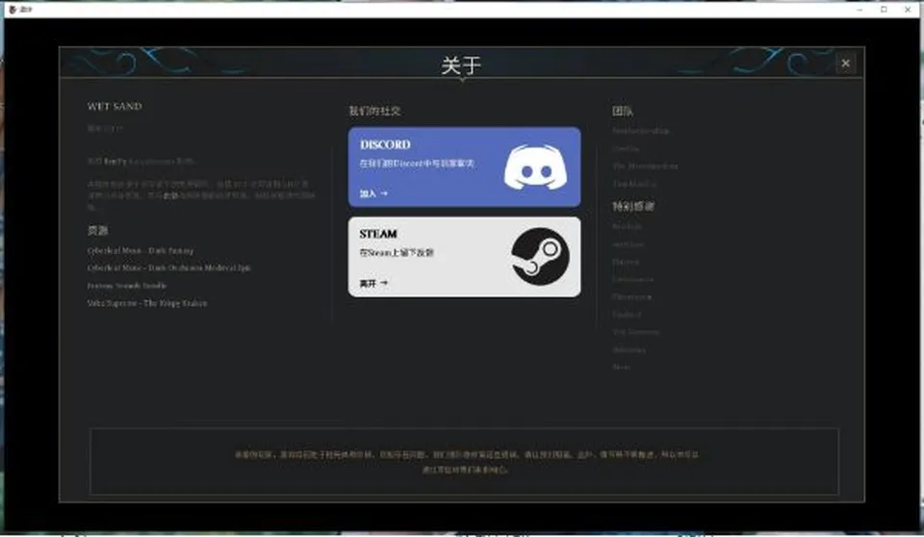This screenshot has width=924, height=537.
Task: Close the 关于 dialog with the X
Action: pos(845,64)
